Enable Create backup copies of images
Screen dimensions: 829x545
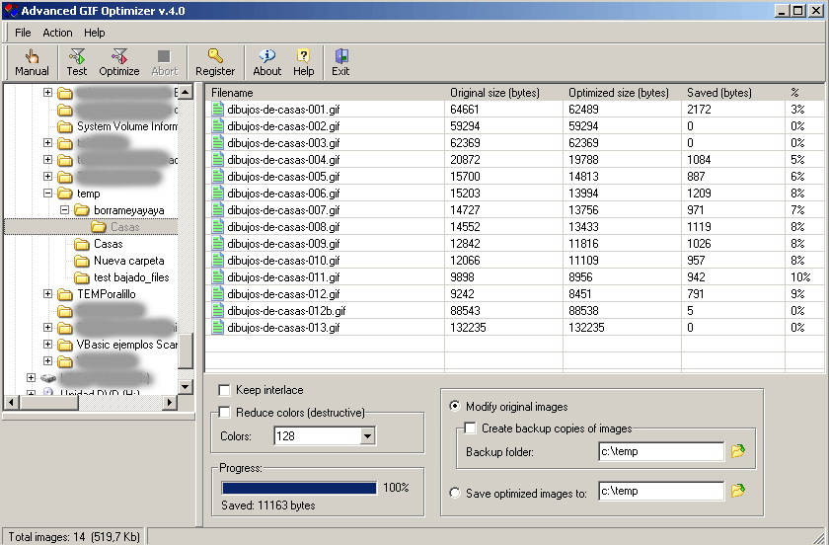470,428
